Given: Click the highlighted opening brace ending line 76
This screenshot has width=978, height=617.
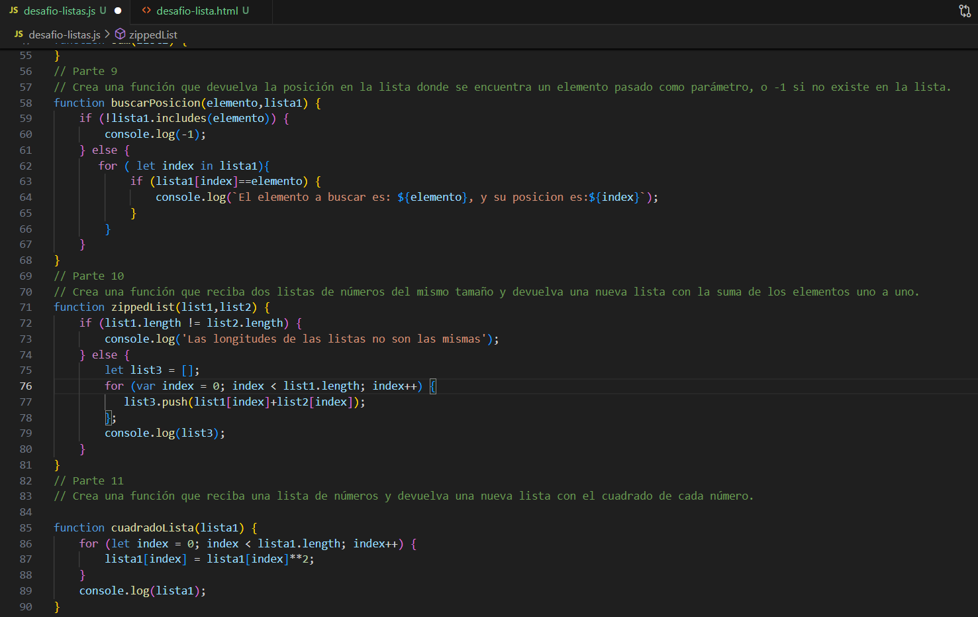Looking at the screenshot, I should pyautogui.click(x=433, y=386).
